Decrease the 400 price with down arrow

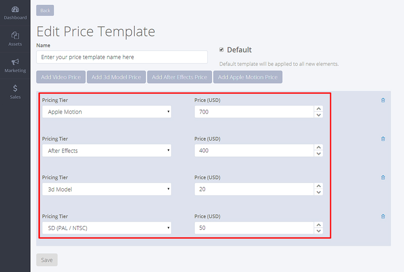pos(319,154)
